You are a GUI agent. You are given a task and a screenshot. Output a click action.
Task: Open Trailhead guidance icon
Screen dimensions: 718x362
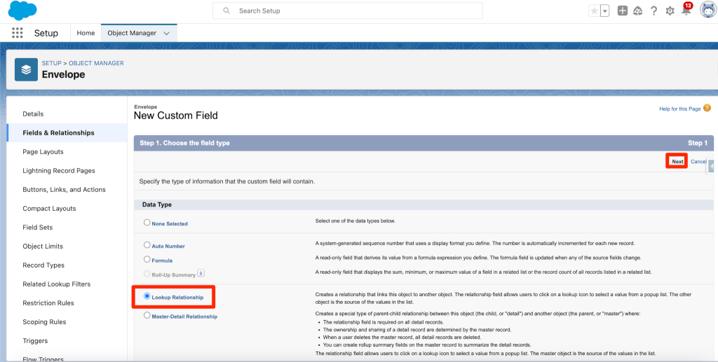(x=637, y=11)
